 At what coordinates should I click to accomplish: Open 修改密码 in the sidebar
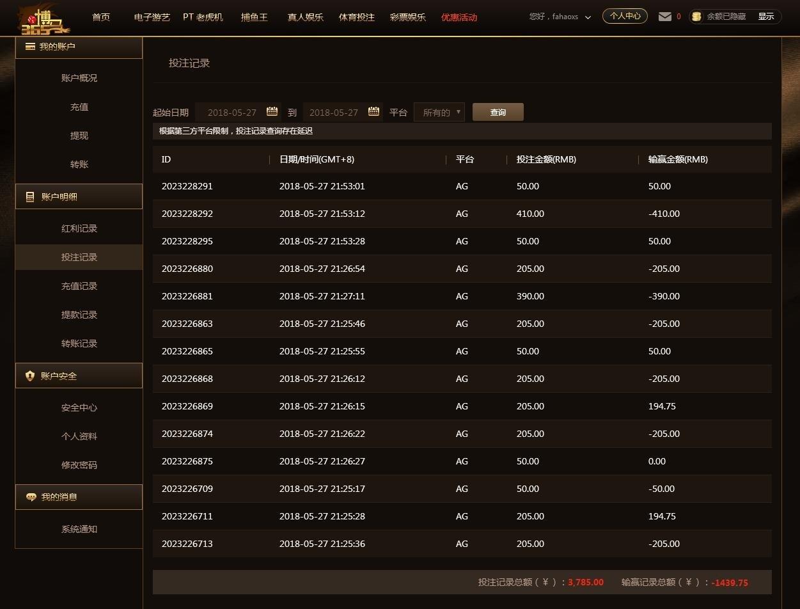79,465
